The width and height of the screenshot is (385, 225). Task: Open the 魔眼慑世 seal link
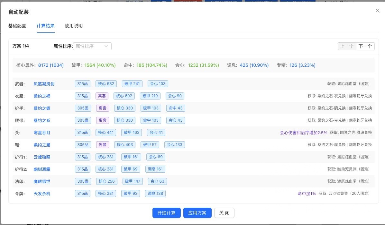[42, 182]
